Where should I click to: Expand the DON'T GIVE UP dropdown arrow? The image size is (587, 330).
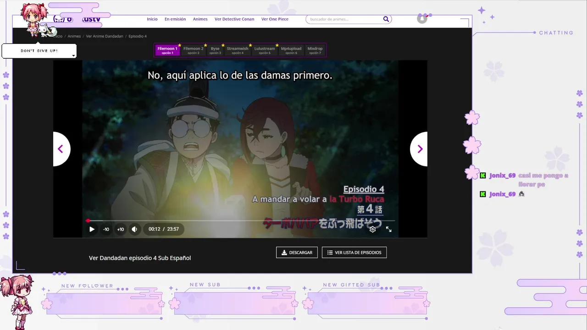73,56
